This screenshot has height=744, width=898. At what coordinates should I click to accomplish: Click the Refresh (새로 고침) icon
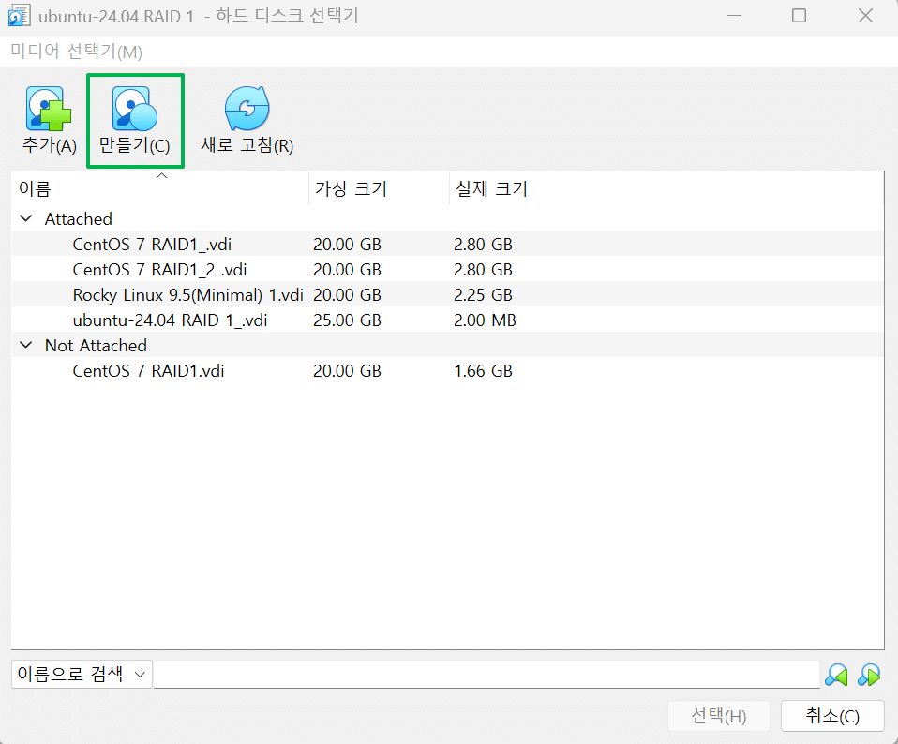coord(247,109)
